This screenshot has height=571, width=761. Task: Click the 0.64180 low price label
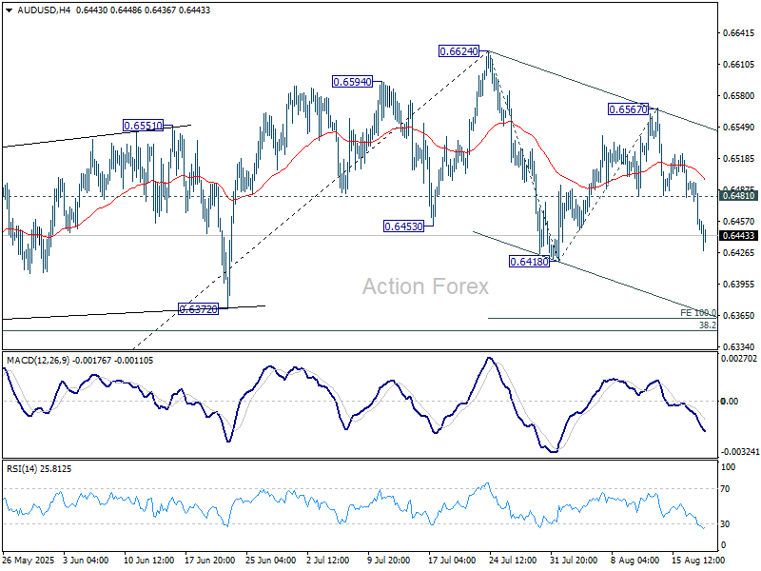click(529, 262)
